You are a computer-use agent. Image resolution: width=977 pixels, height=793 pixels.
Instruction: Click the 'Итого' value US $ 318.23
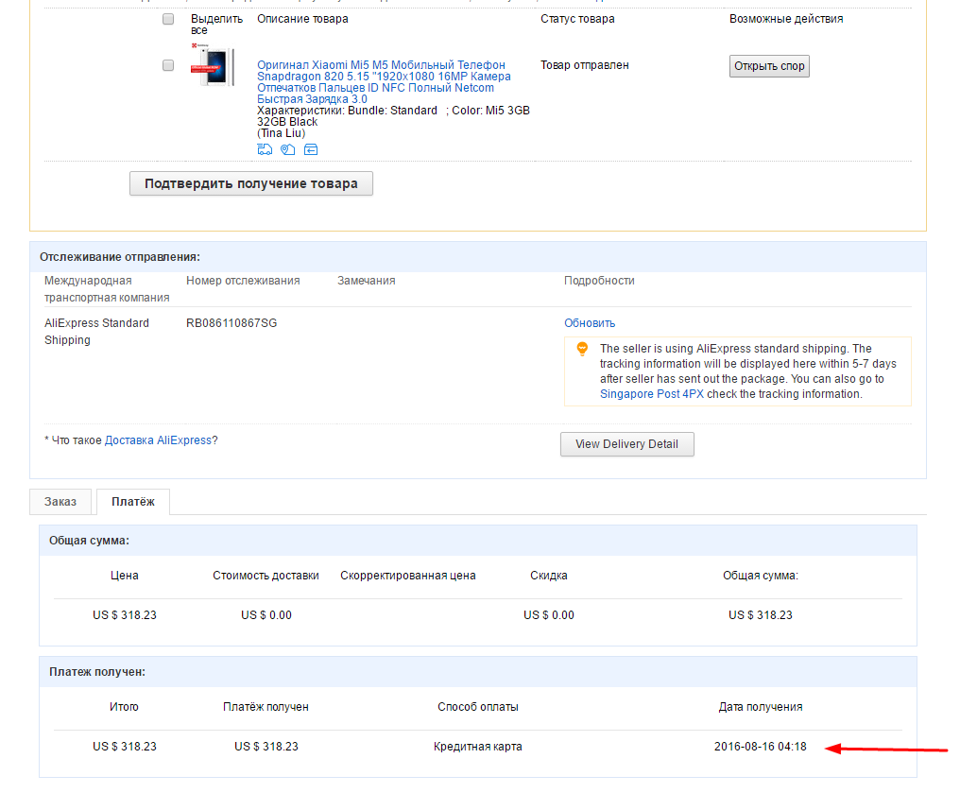[x=125, y=747]
